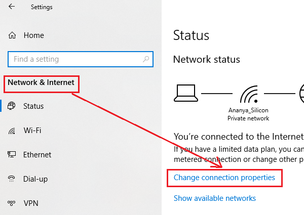Click the Change connection properties link
This screenshot has height=215, width=304.
[x=224, y=178]
